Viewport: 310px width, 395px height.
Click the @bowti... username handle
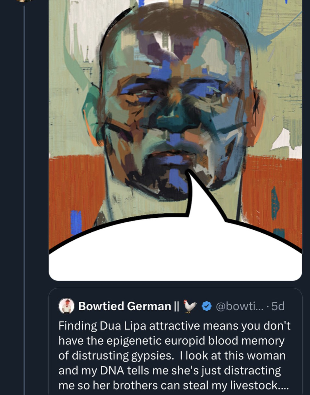(x=239, y=306)
